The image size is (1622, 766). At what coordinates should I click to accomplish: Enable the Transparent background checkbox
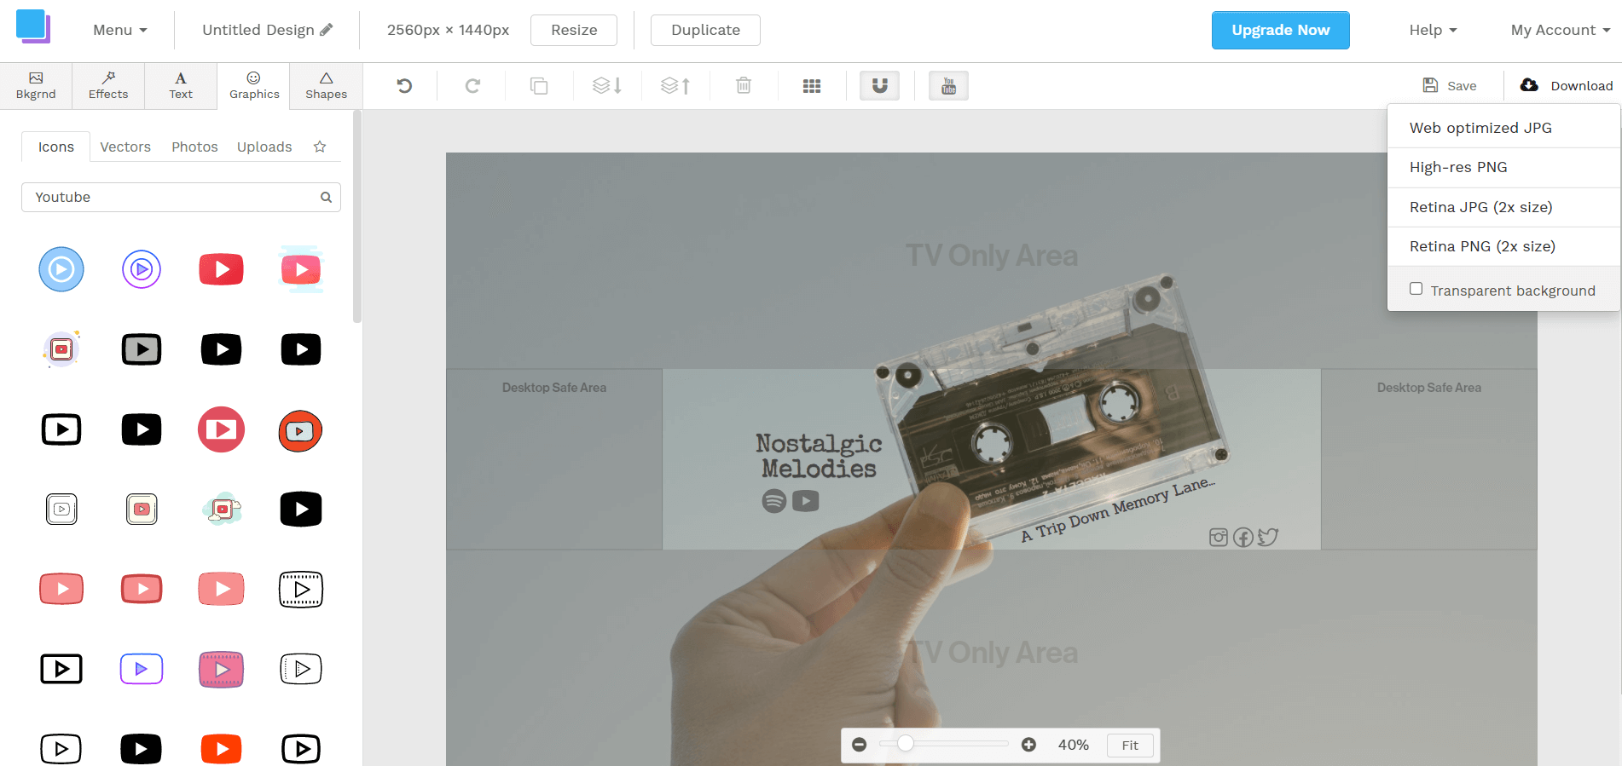point(1416,289)
